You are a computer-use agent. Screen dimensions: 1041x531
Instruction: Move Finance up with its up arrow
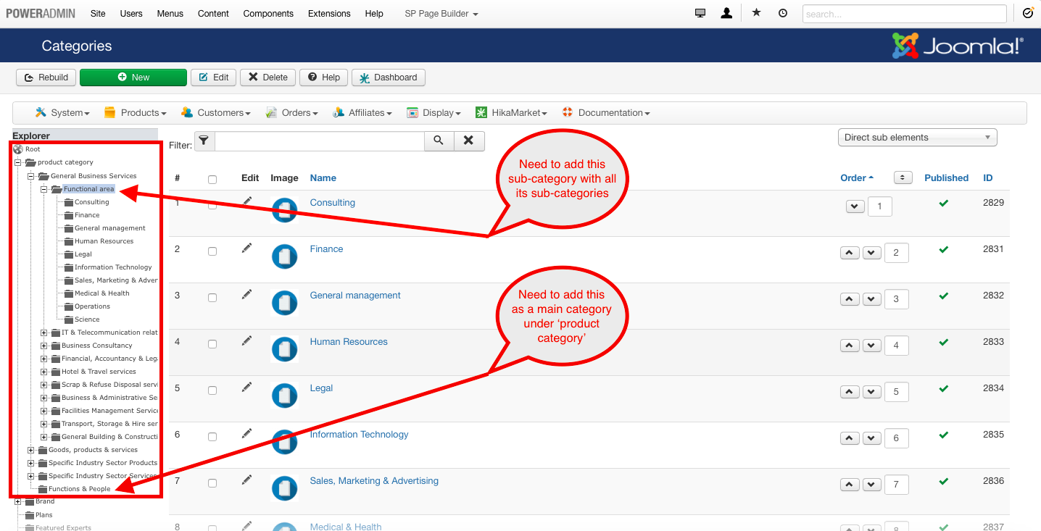pos(850,253)
